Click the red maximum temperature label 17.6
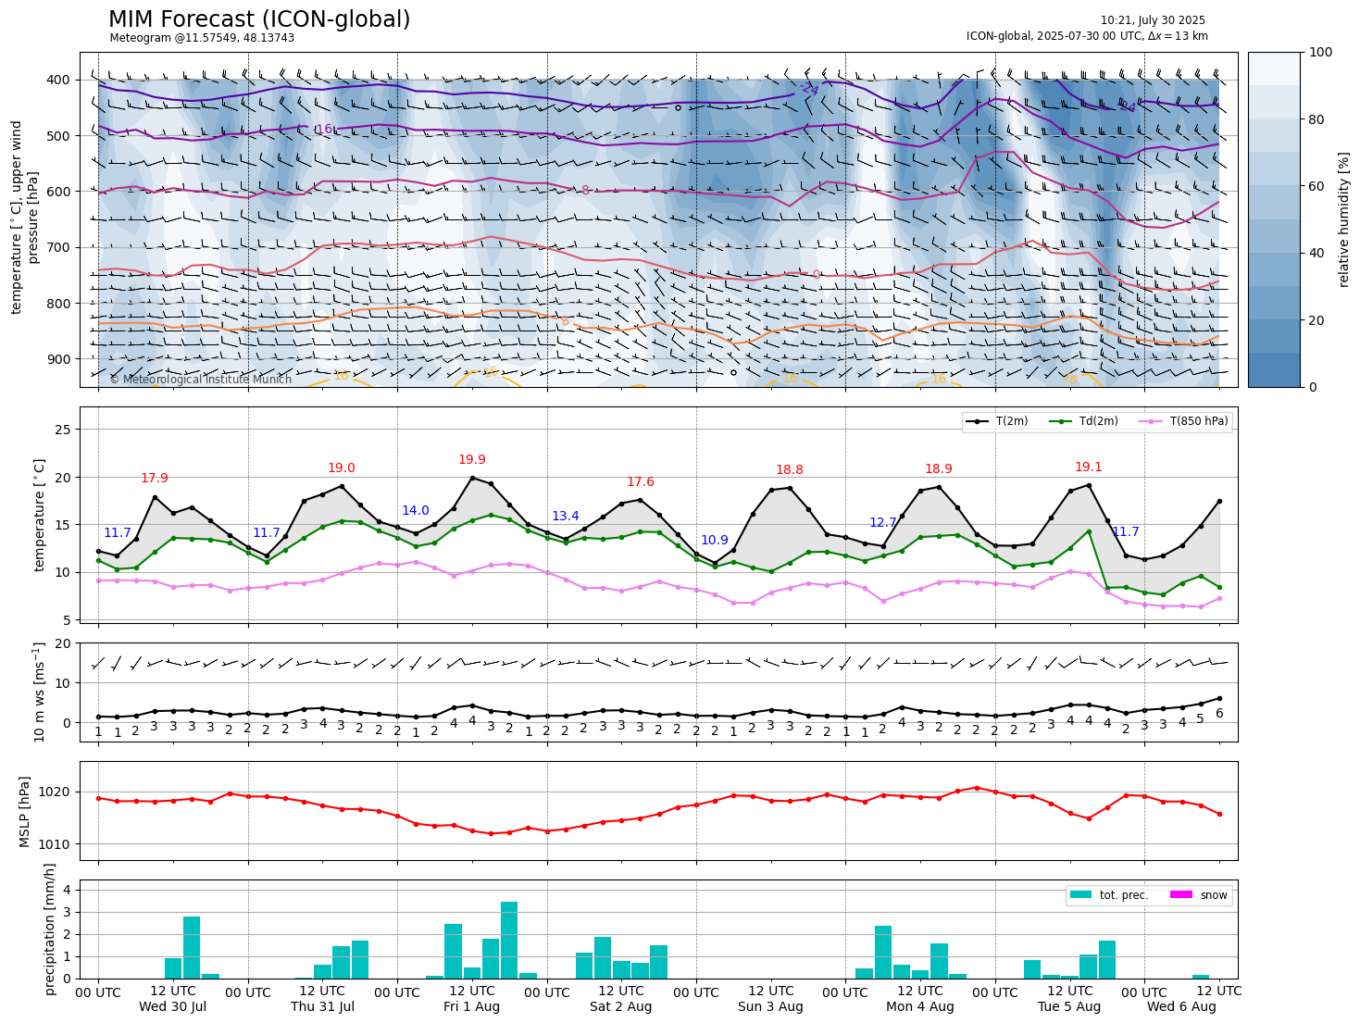This screenshot has width=1360, height=1023. pos(641,482)
